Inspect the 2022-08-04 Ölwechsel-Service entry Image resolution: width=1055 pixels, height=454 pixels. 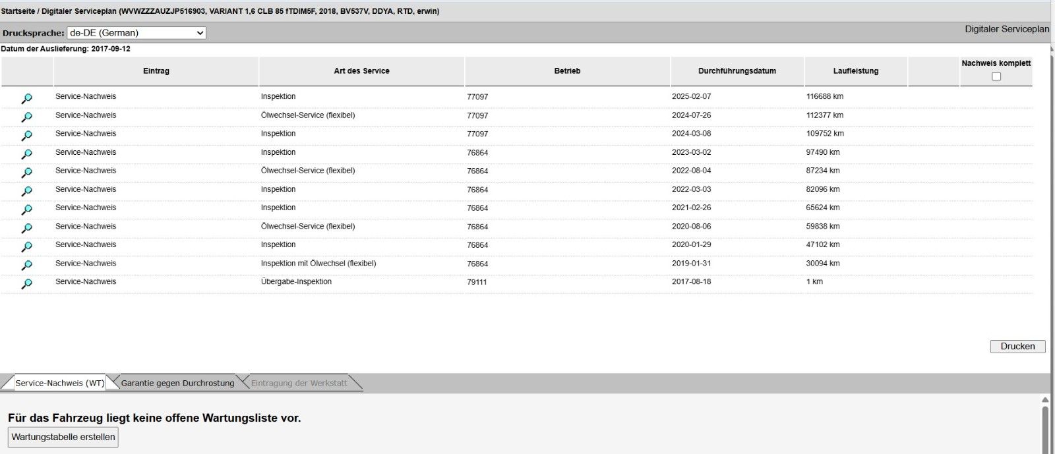click(x=26, y=172)
